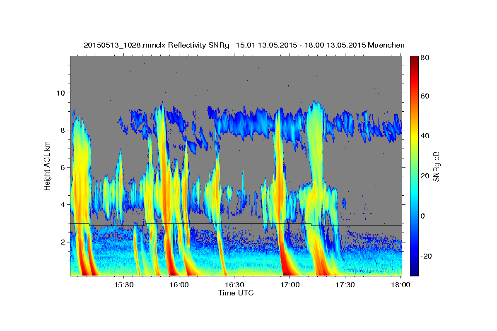Click the '16:00' time tick label
Viewport: 497px width, 331px height.
coord(179,285)
